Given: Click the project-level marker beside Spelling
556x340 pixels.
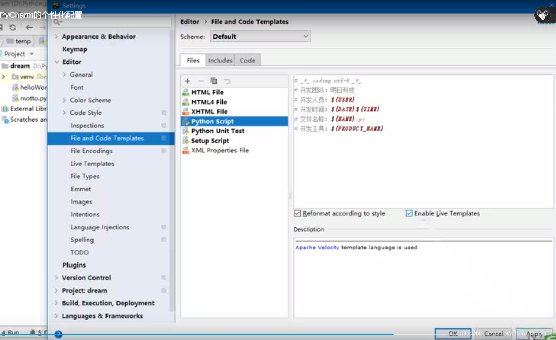Looking at the screenshot, I should [x=164, y=240].
